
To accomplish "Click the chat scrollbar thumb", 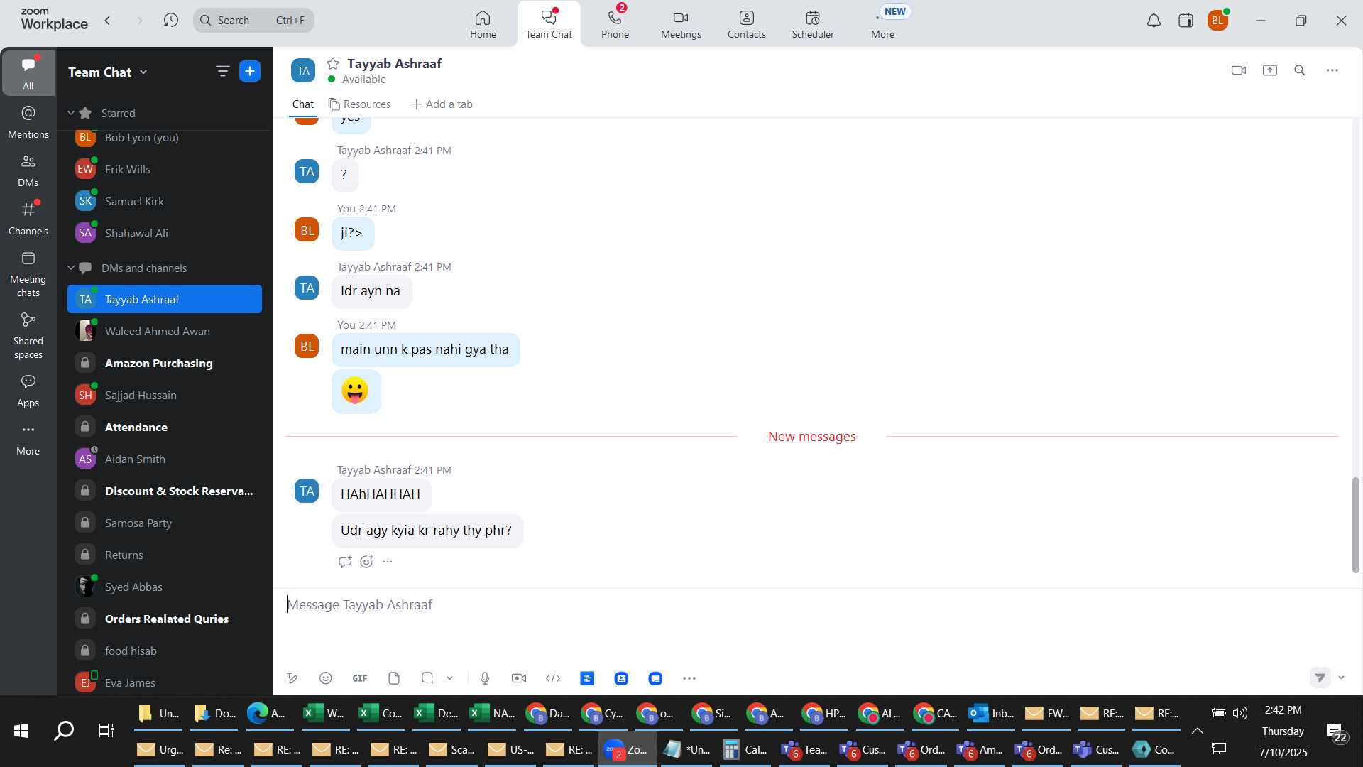I will click(1355, 525).
